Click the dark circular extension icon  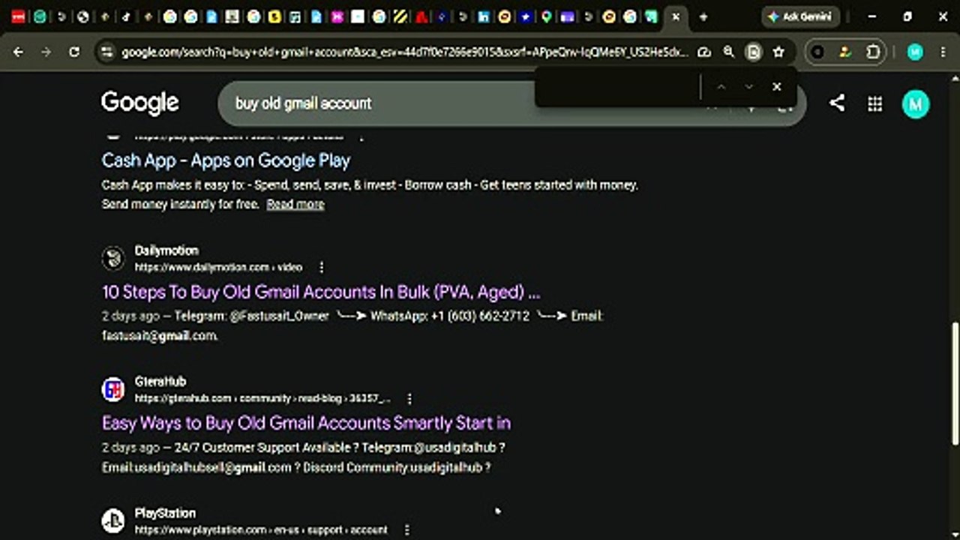coord(817,52)
